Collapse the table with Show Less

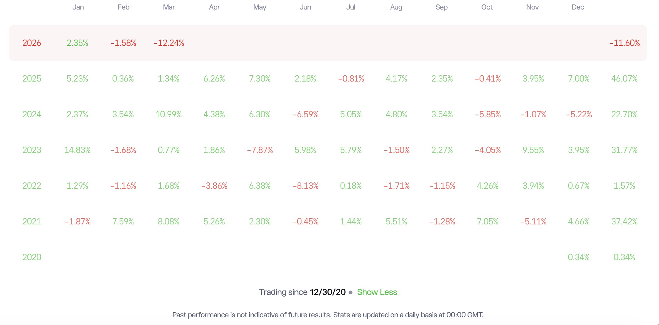tap(377, 292)
